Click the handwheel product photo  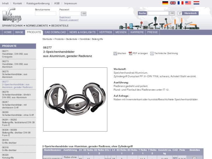click(75, 99)
